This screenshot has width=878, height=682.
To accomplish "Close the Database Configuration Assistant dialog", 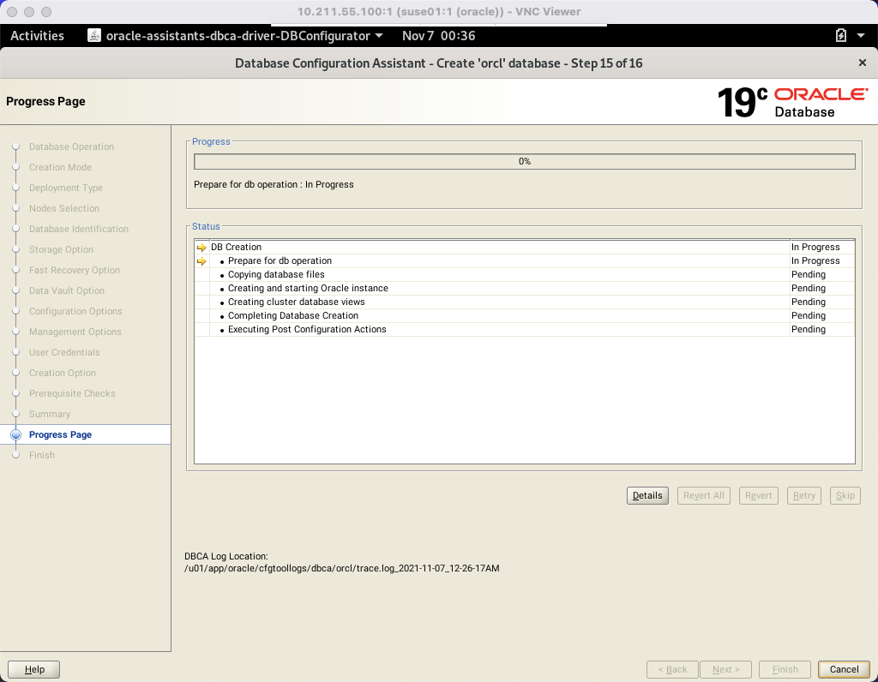I will coord(863,63).
